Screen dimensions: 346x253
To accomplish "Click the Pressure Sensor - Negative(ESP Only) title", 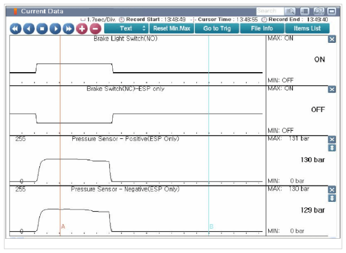I will (125, 189).
